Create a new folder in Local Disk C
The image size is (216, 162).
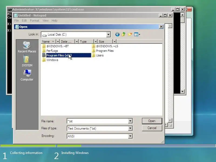pos(130,34)
